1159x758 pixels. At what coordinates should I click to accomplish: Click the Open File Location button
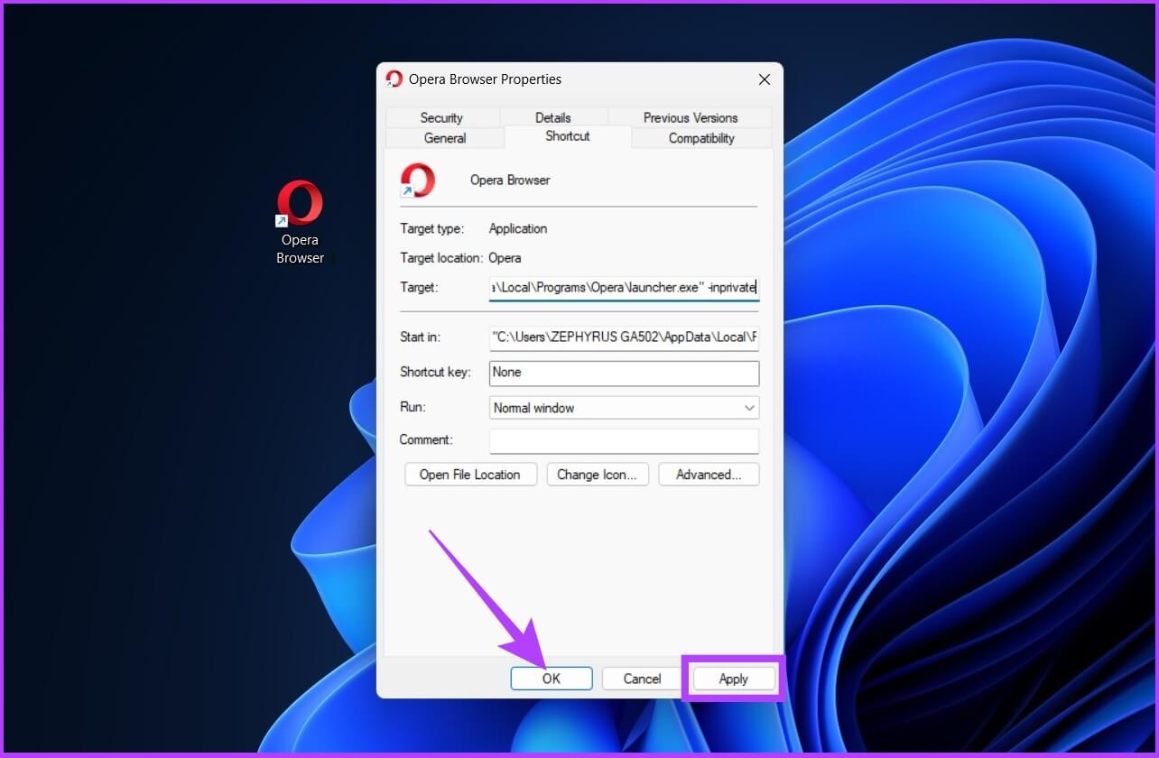470,475
